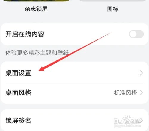Click the red arrow's pointed tip
Screen dimensions: 149x131
[x=40, y=70]
